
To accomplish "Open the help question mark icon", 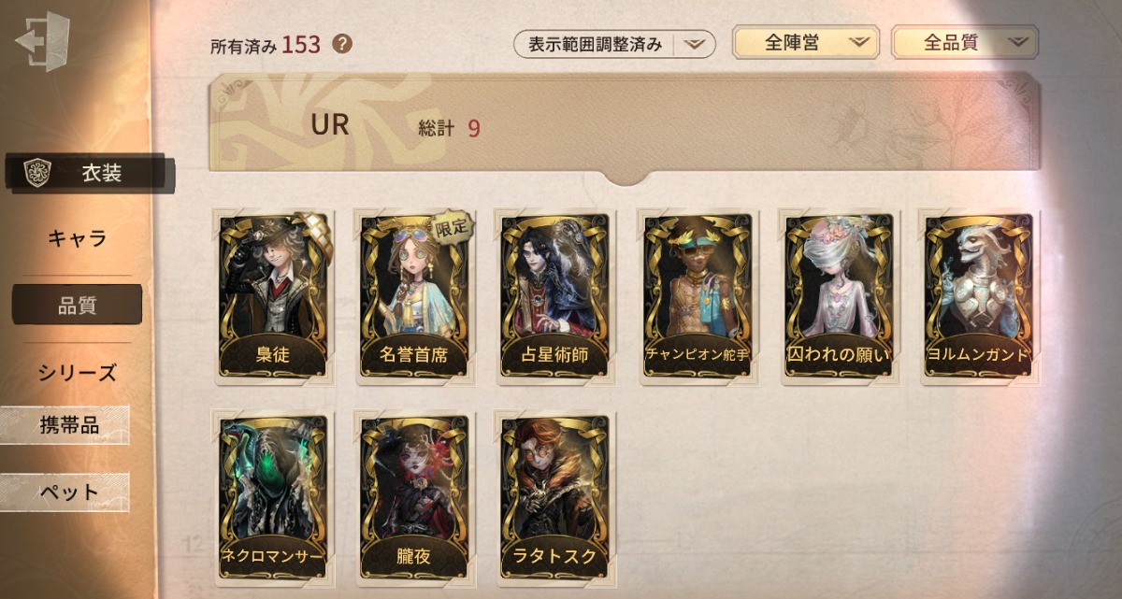I will click(x=342, y=43).
